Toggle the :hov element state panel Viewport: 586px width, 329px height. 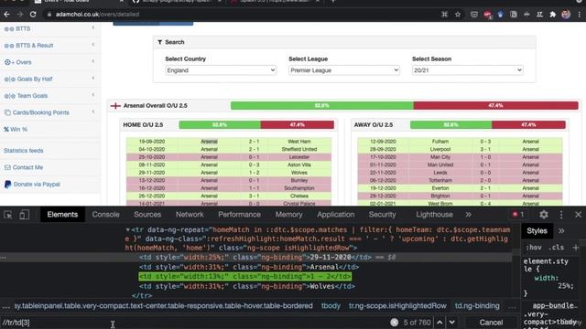point(534,248)
